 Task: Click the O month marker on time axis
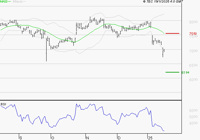53,138
